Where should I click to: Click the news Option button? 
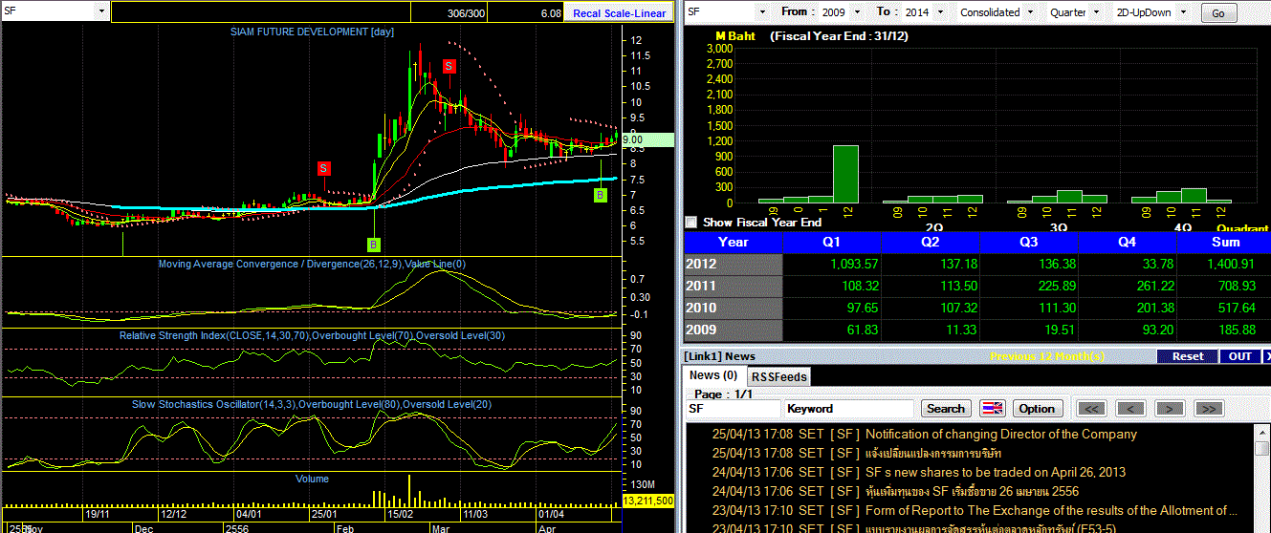[1037, 409]
